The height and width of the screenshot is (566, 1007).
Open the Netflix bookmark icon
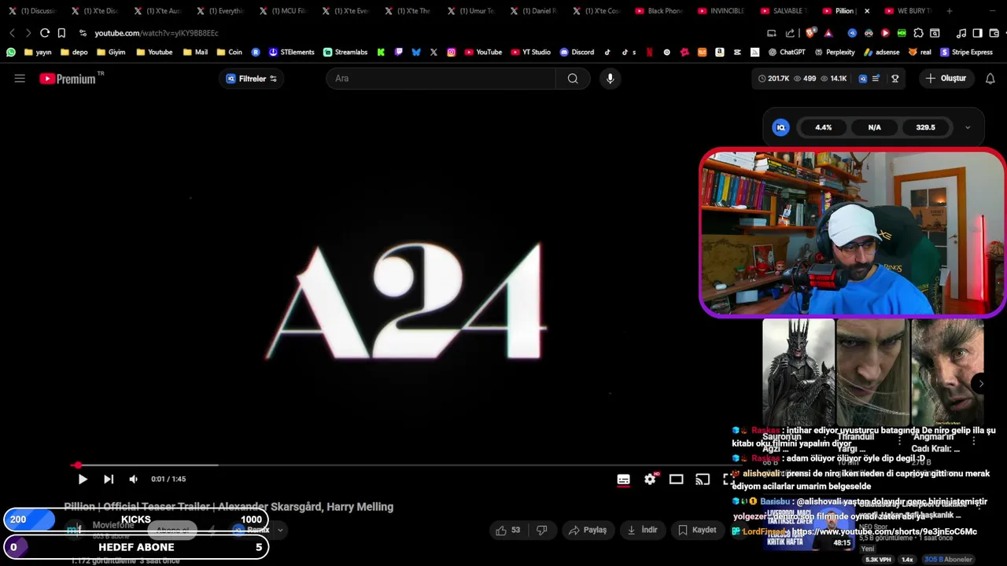point(649,53)
